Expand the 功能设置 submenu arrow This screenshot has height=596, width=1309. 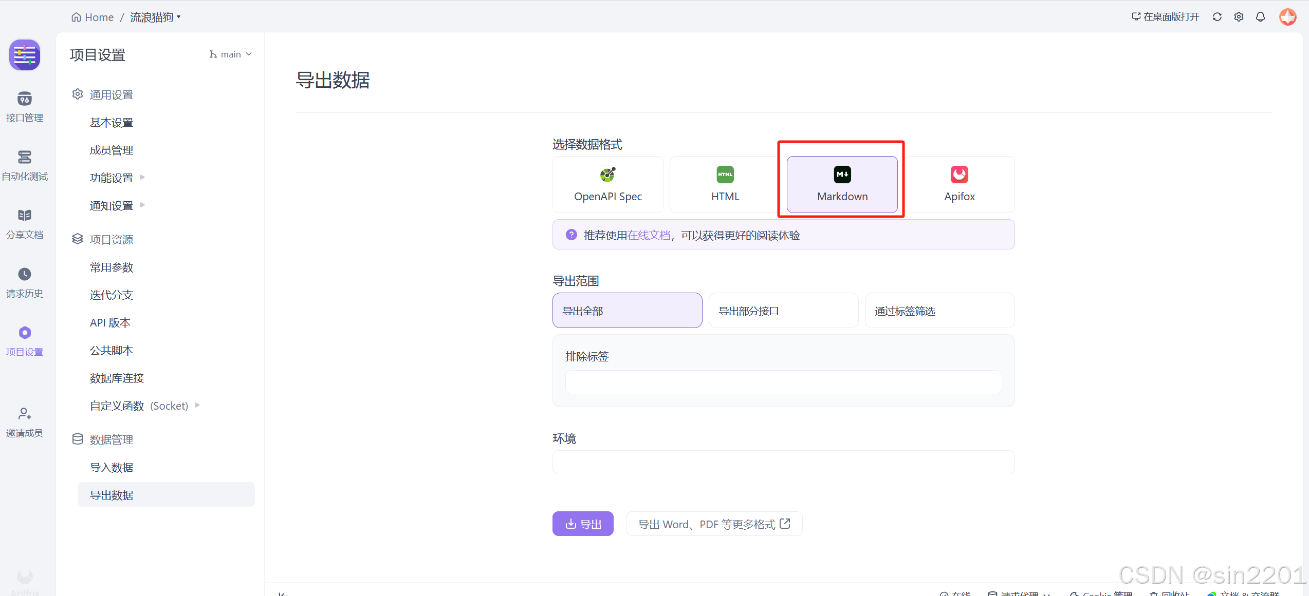[x=142, y=178]
